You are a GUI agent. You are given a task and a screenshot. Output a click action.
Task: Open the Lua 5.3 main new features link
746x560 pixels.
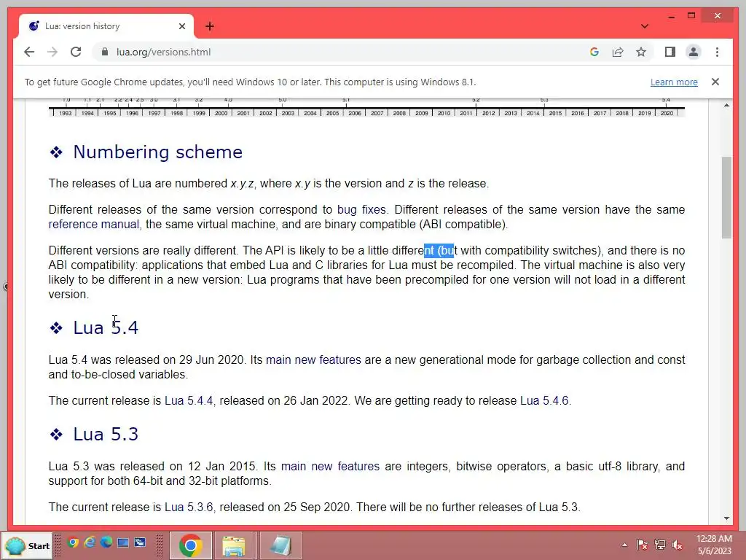click(x=330, y=466)
